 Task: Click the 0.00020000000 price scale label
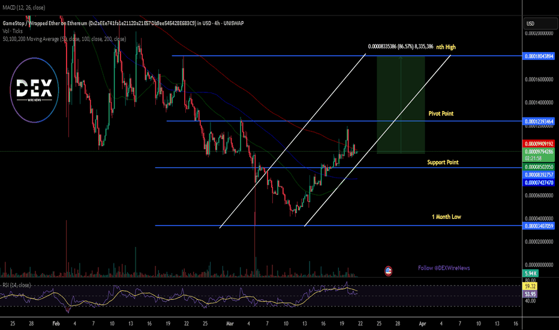pos(539,33)
